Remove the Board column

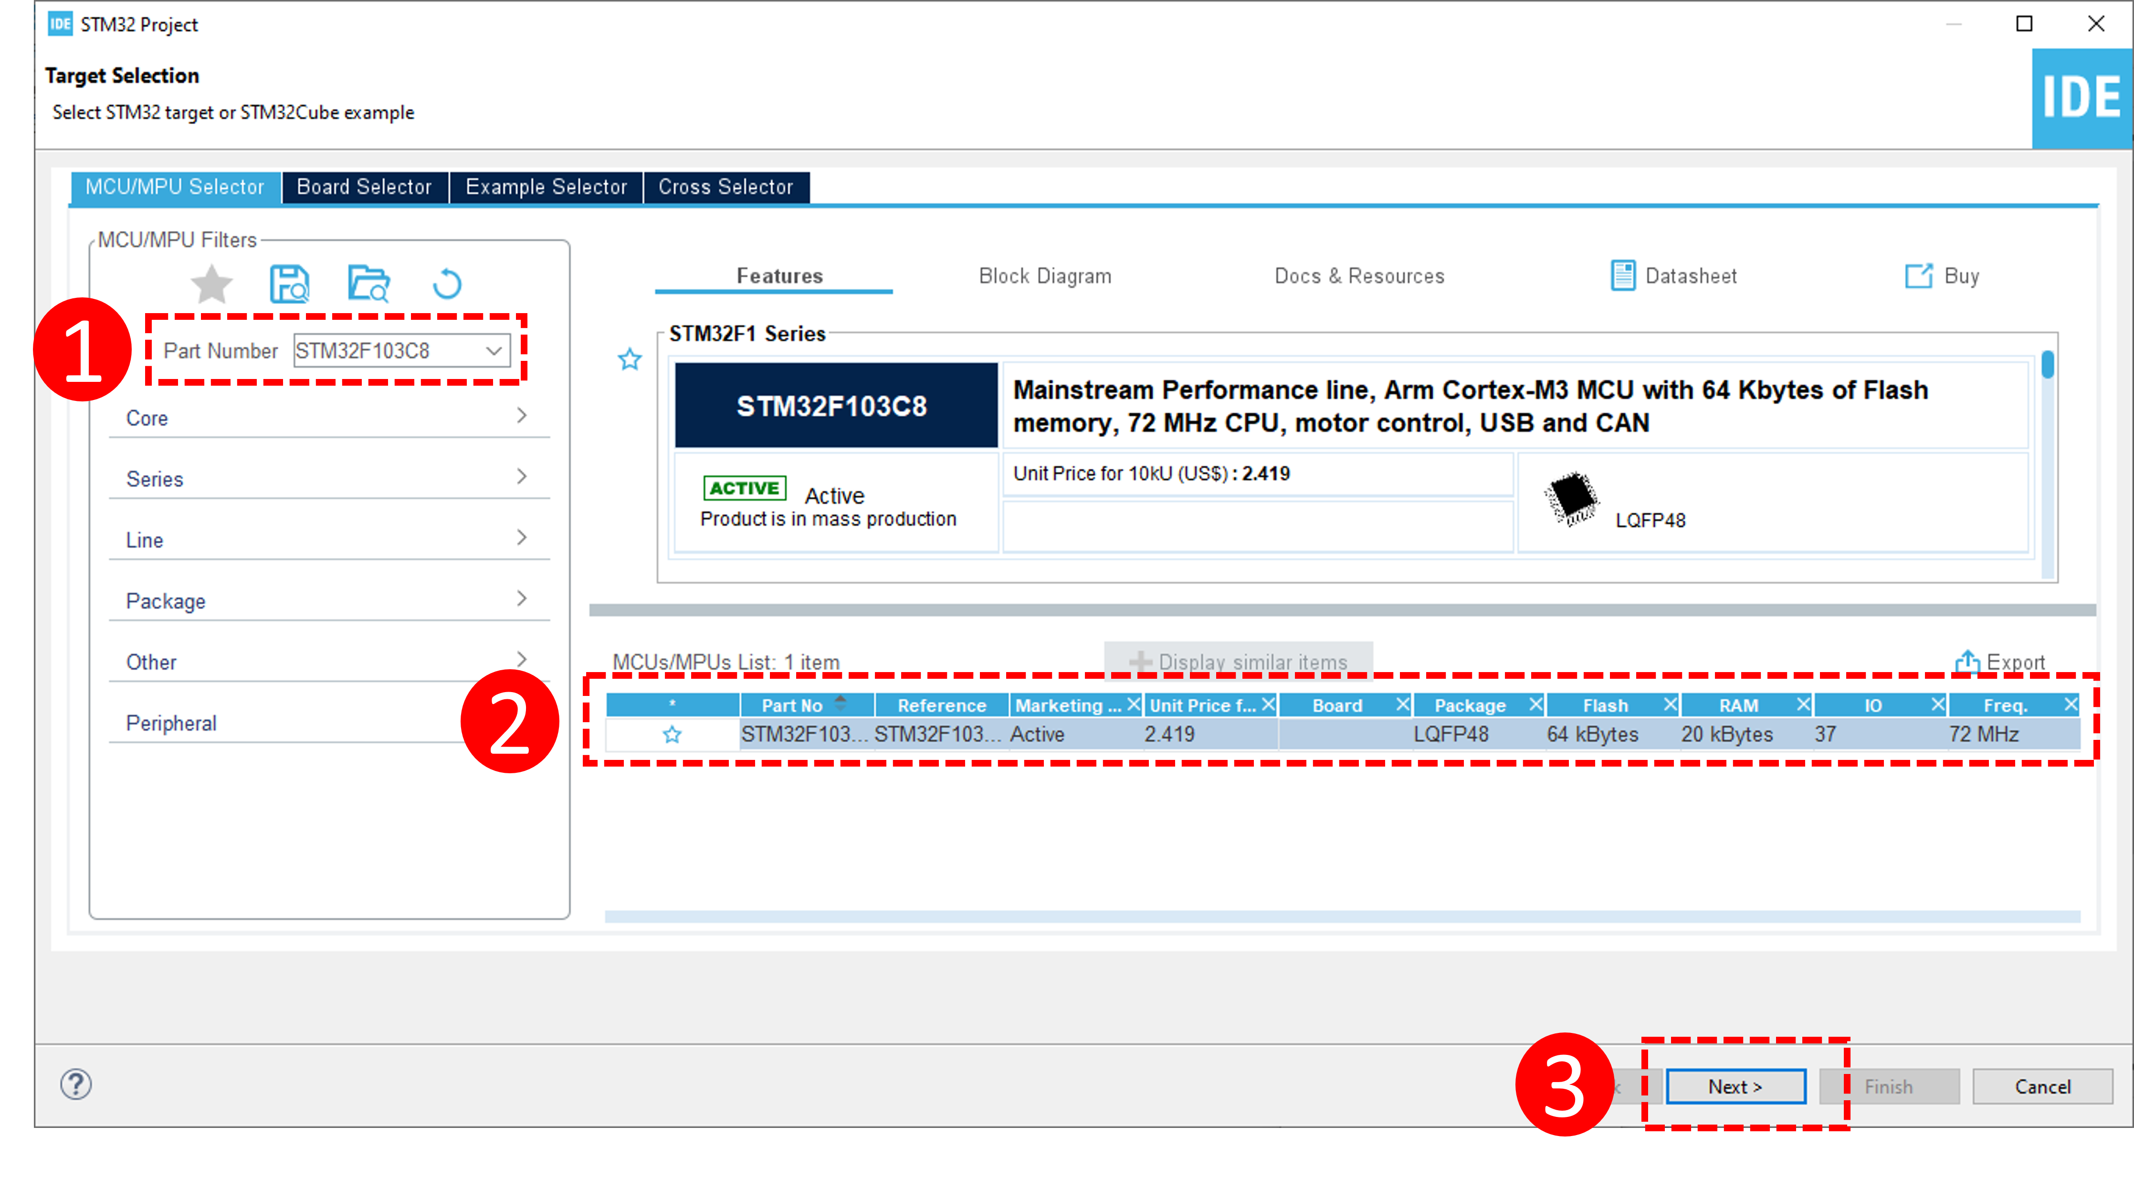[x=1402, y=705]
